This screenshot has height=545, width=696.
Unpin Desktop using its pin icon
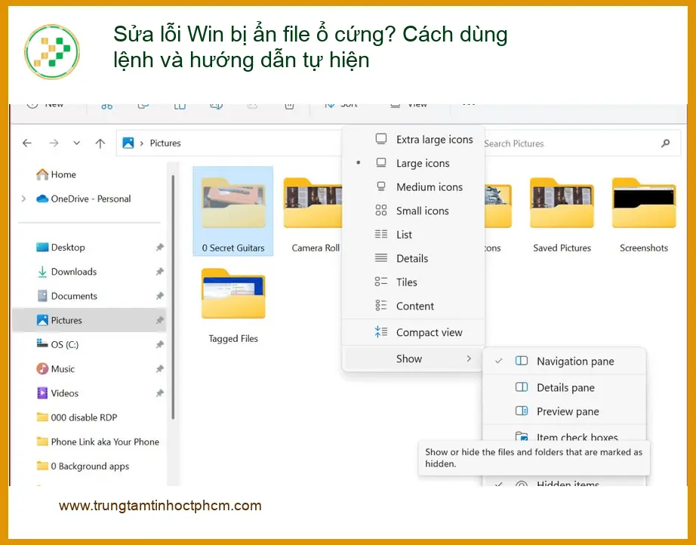160,247
